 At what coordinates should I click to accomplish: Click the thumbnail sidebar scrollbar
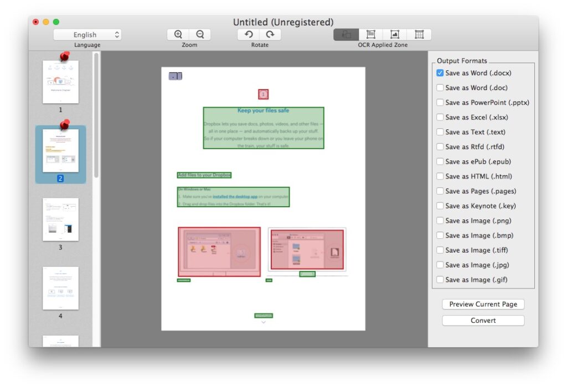click(x=96, y=116)
